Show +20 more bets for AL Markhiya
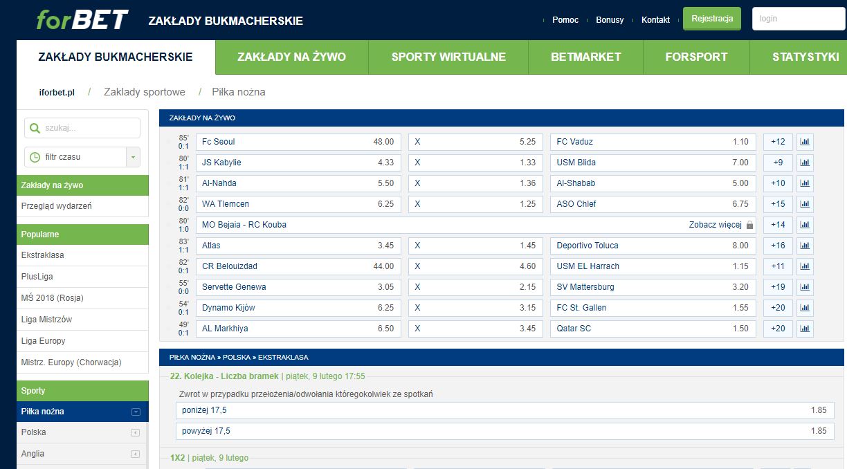The height and width of the screenshot is (469, 847). point(778,329)
